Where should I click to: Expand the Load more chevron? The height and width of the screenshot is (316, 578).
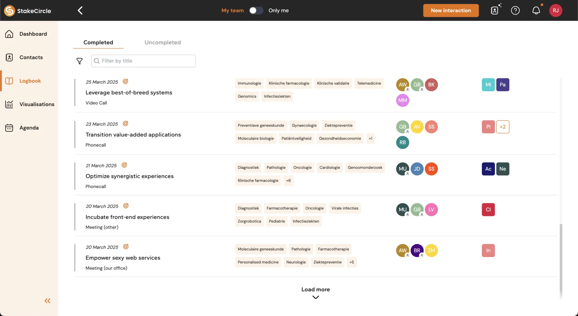[x=316, y=297]
